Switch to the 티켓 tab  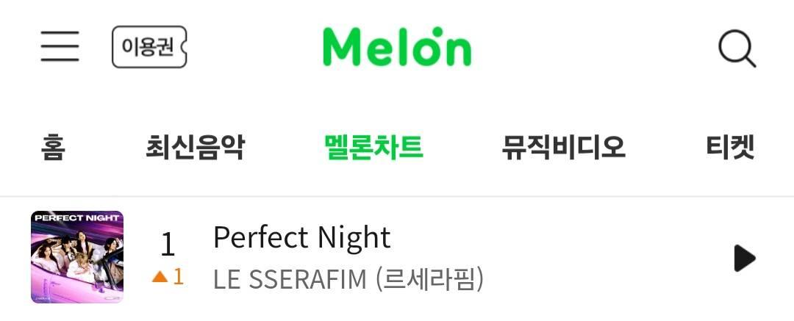click(x=730, y=148)
